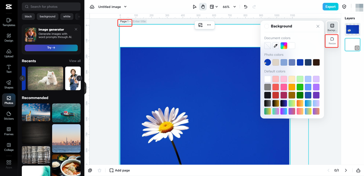Viewport: 364px width, 176px height.
Task: Click the Try button for Image generator
Action: (x=51, y=48)
